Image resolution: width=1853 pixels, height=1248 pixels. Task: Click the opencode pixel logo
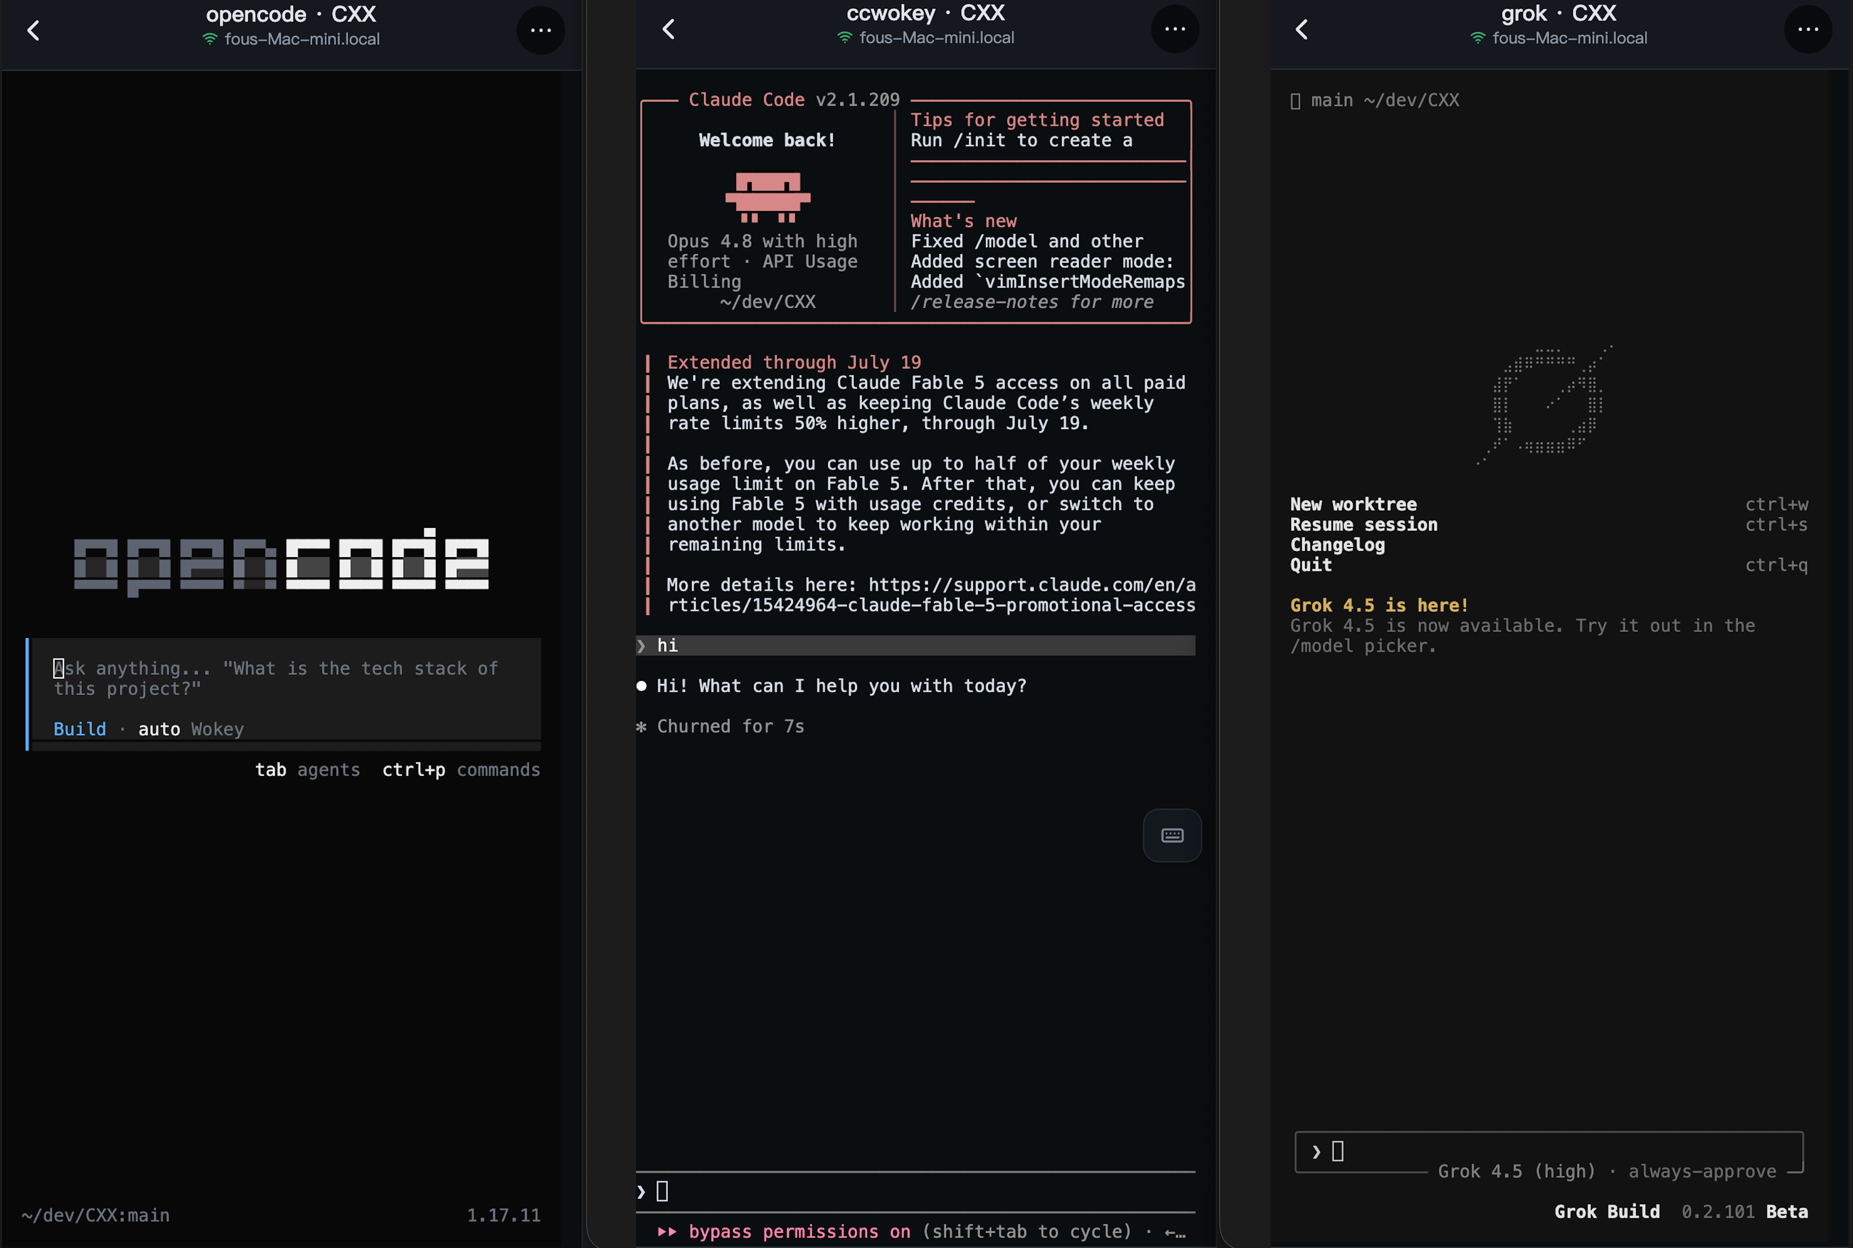pos(281,562)
